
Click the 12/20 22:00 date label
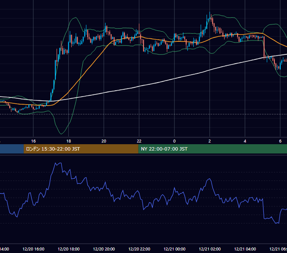pyautogui.click(x=139, y=249)
